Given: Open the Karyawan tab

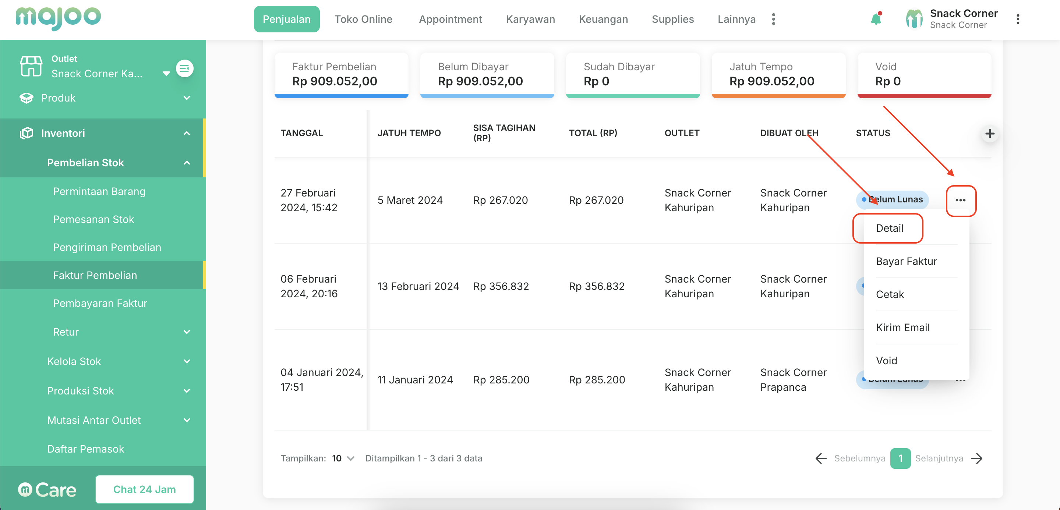Looking at the screenshot, I should click(530, 19).
